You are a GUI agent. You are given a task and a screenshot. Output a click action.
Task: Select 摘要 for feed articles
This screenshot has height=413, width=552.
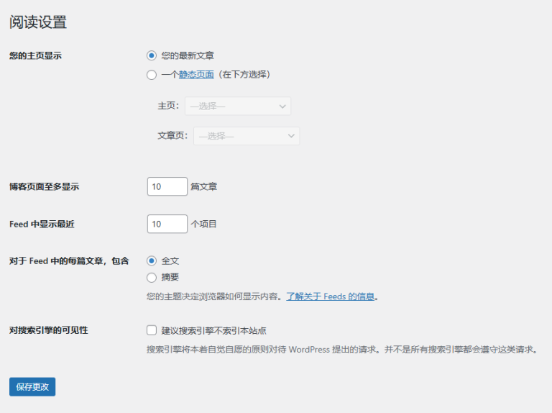coord(152,277)
